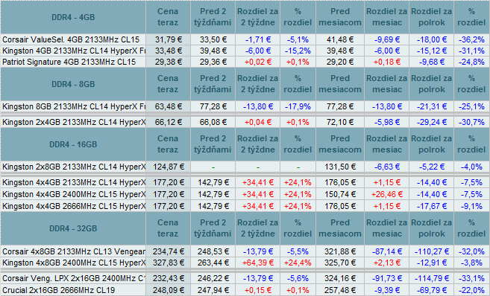Select Kingston 4x4GB 2666MHz CL15 HyperX row
The height and width of the screenshot is (296, 490).
pyautogui.click(x=245, y=206)
